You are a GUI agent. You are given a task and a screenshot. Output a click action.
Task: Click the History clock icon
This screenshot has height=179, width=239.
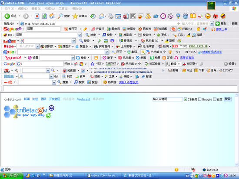pyautogui.click(x=93, y=16)
